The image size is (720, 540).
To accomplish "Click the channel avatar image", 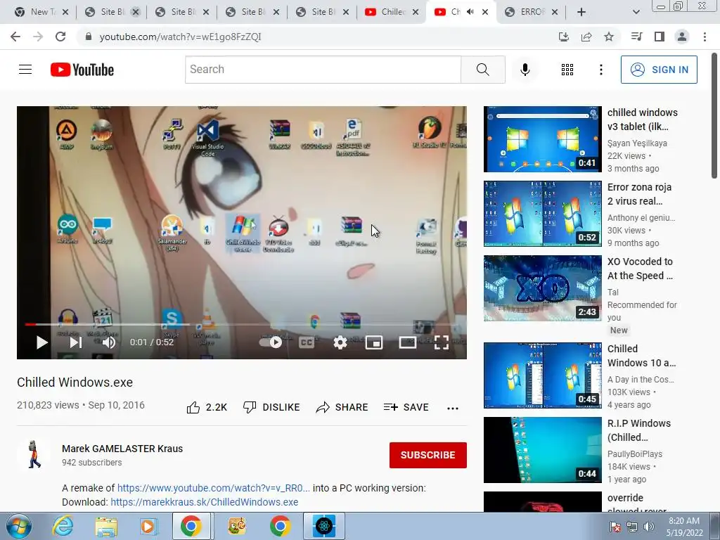I will click(34, 455).
